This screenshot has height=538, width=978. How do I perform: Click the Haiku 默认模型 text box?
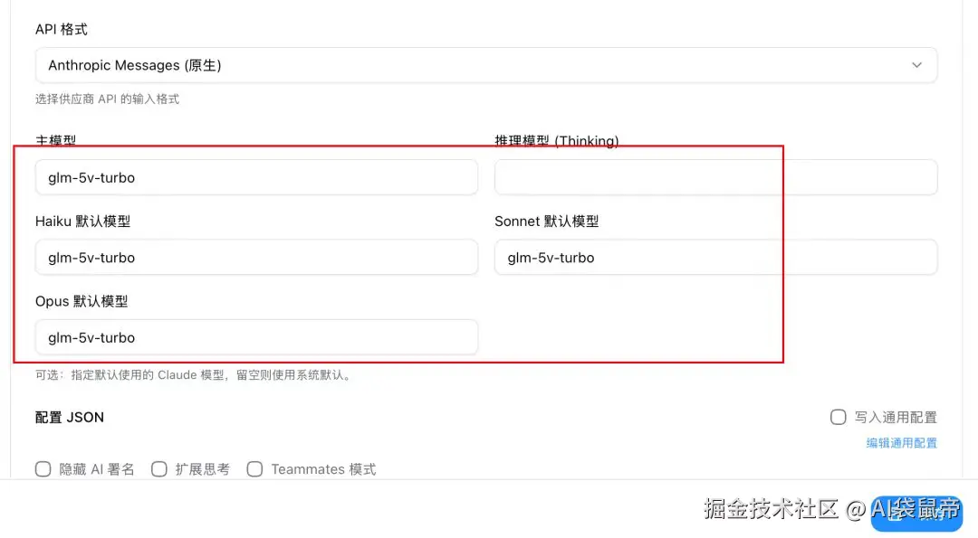click(x=256, y=258)
